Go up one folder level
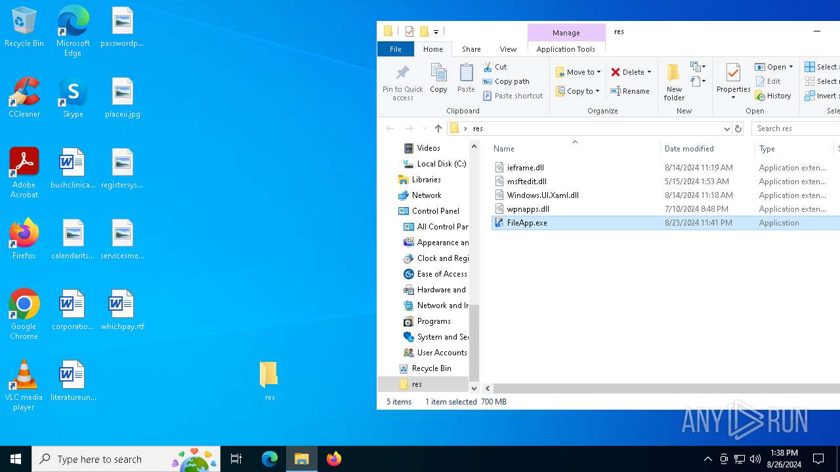The image size is (840, 472). [438, 128]
